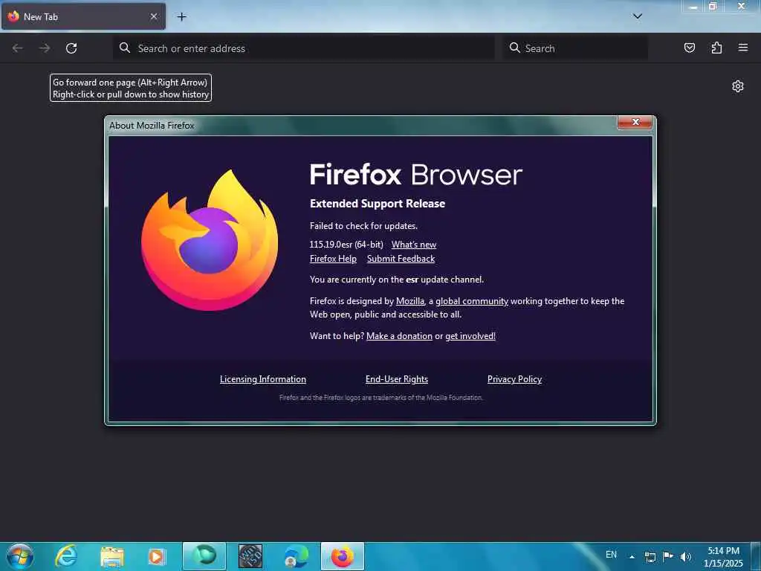The width and height of the screenshot is (761, 571).
Task: Click the Failed to check for updates text
Action: tap(363, 226)
